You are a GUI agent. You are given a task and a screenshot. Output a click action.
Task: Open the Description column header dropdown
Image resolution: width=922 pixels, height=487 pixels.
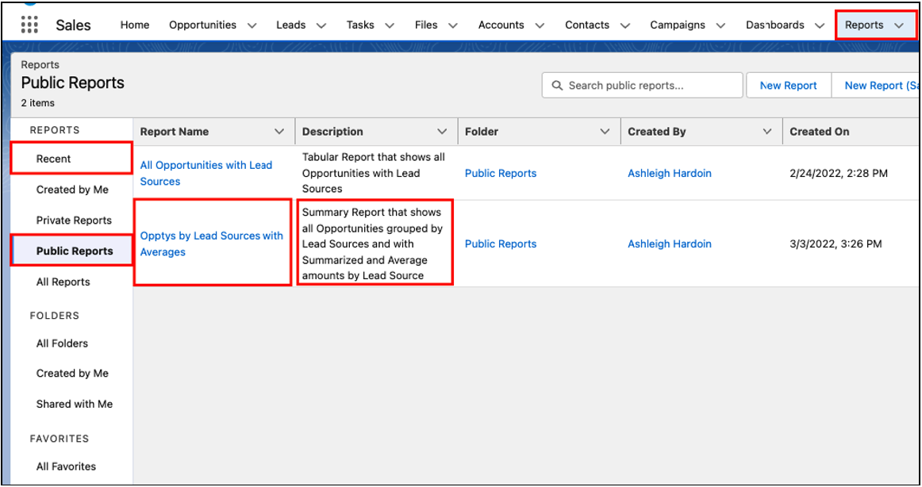(442, 131)
